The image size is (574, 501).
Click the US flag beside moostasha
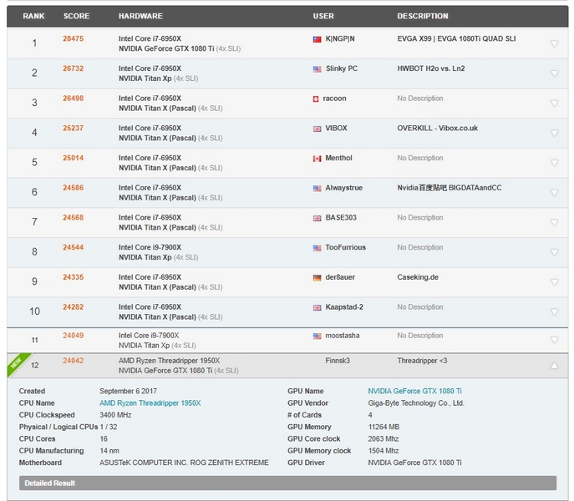(317, 336)
